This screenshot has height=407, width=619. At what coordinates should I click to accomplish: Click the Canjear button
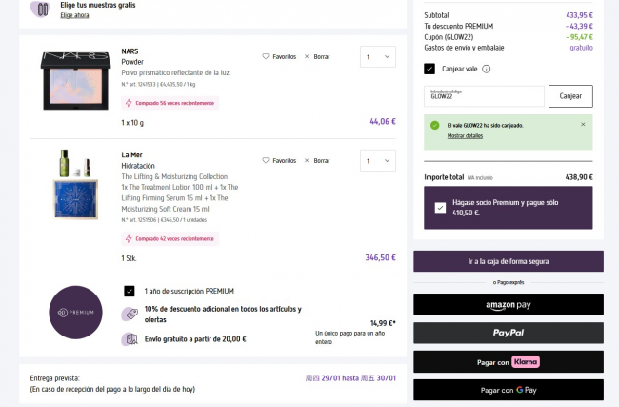pyautogui.click(x=570, y=96)
